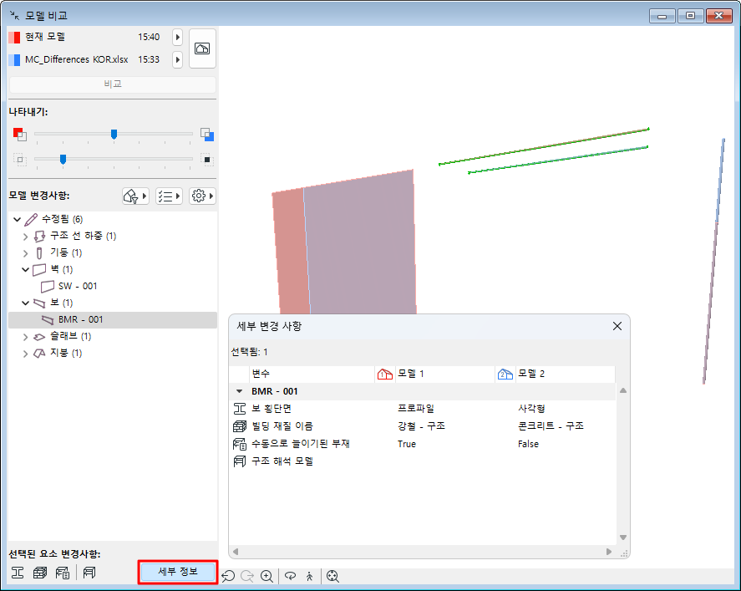Click the 보 횡단면 row icon
Screen dimensions: 741x591
point(240,409)
